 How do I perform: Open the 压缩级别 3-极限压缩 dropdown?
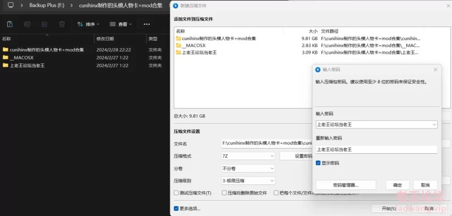[x=248, y=181]
